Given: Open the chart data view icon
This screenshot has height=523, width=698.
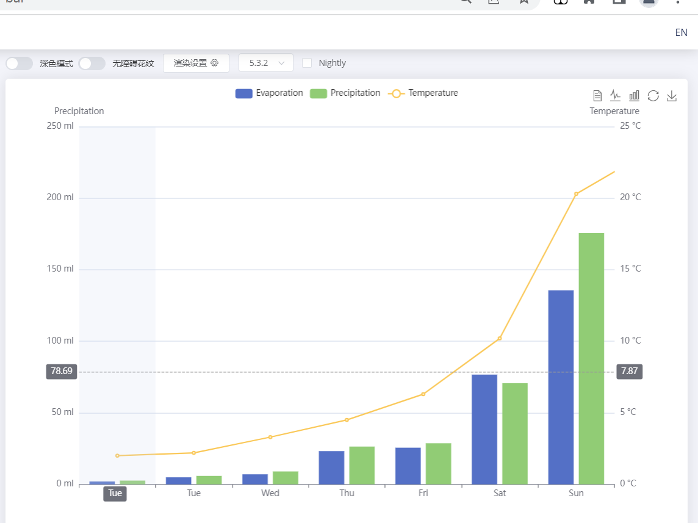Looking at the screenshot, I should (x=598, y=96).
